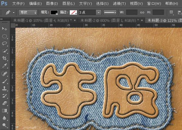Open the 滤镜(T) menu
The width and height of the screenshot is (182, 130).
tap(119, 4)
